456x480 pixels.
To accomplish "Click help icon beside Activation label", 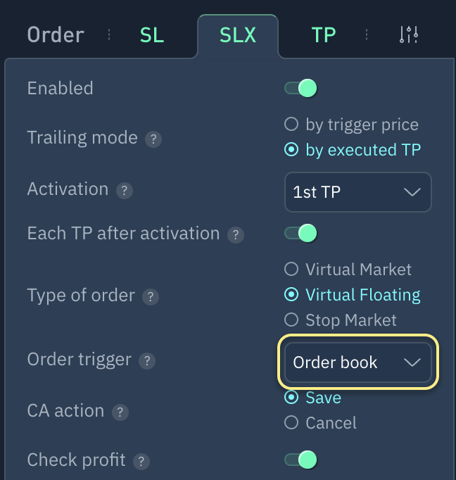I will point(125,191).
